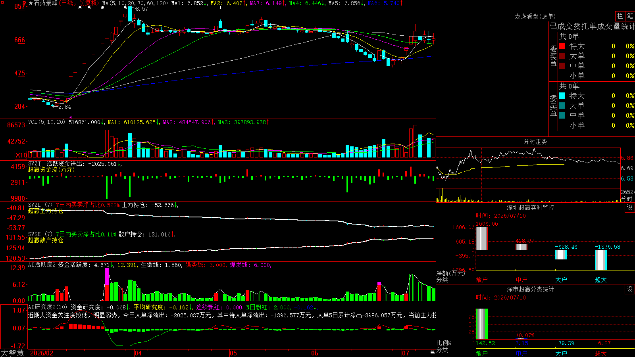Click the 龙虎看盘(逐单) panel title
Screen dimensions: 635x357
coord(535,16)
